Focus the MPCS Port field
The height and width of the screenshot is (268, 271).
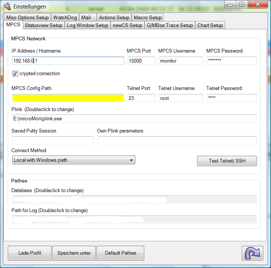[142, 61]
